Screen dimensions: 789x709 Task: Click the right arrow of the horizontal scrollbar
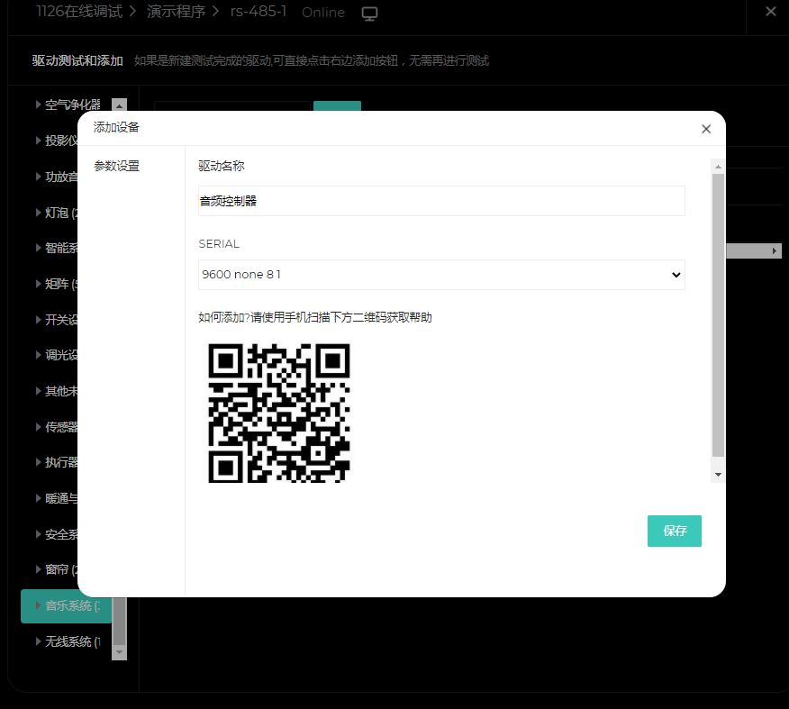tap(775, 250)
